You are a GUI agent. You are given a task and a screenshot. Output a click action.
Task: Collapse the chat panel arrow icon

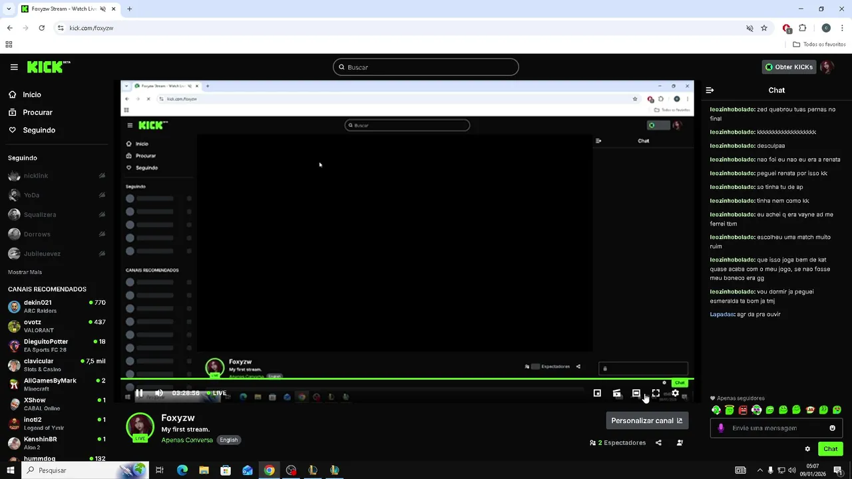coord(710,90)
